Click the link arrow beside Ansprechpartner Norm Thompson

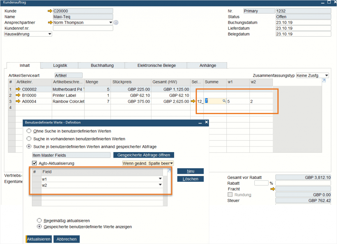click(50, 23)
